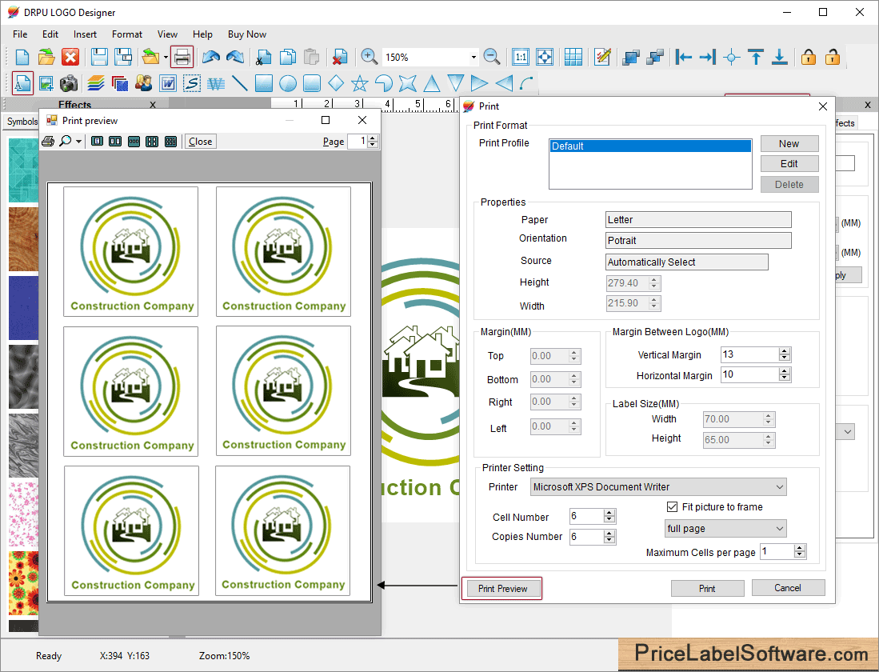The image size is (879, 672).
Task: Click the align top edge icon
Action: tap(756, 58)
